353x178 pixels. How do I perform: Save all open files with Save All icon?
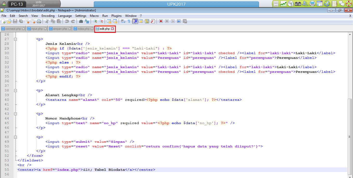(x=21, y=21)
